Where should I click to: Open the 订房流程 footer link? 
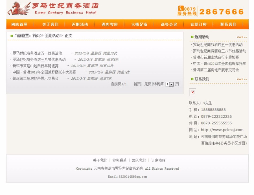coord(159,160)
